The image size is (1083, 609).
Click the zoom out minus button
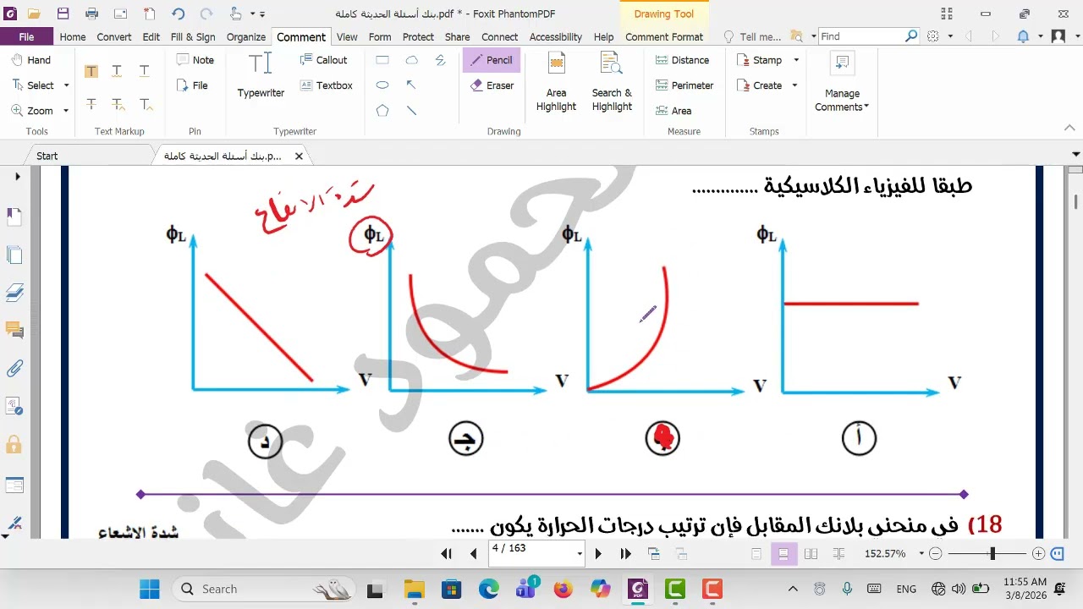click(x=935, y=554)
